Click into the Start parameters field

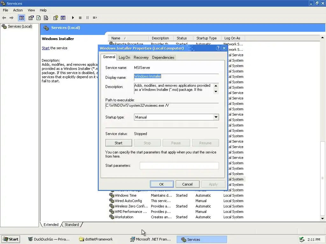[179, 166]
